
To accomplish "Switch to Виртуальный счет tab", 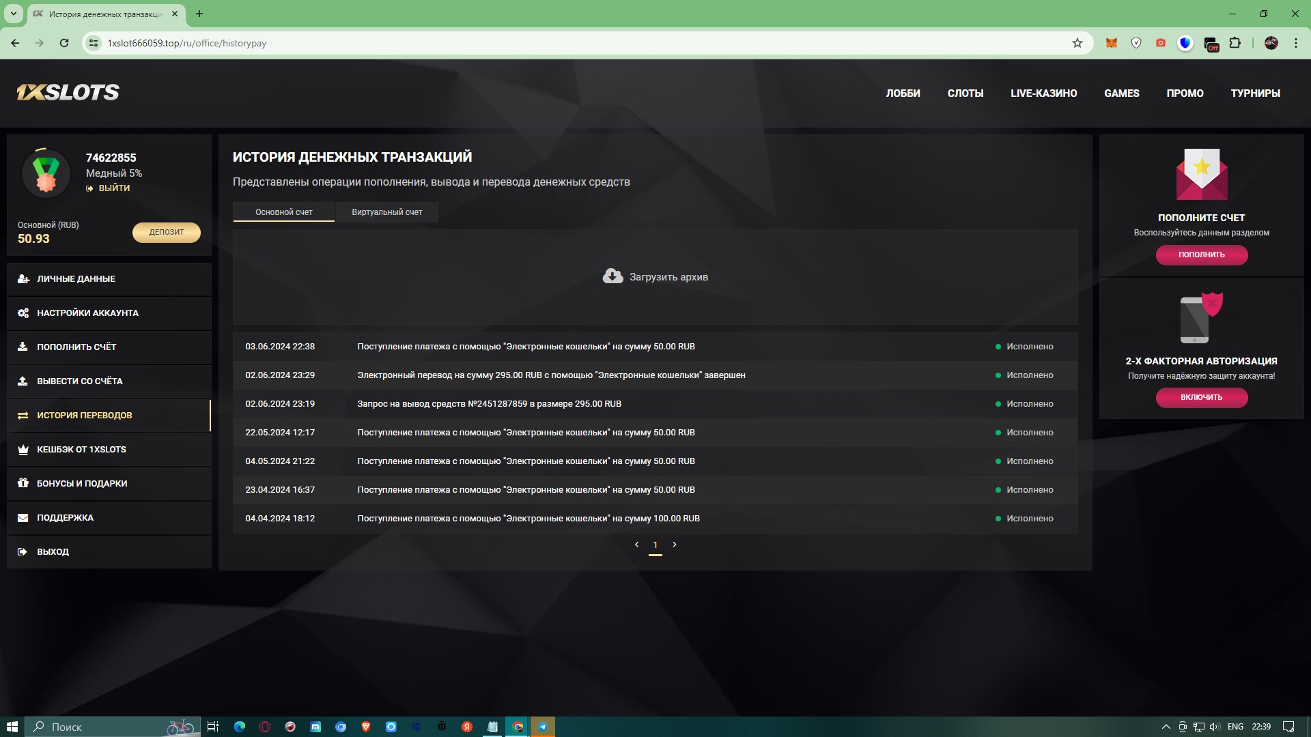I will pyautogui.click(x=386, y=212).
